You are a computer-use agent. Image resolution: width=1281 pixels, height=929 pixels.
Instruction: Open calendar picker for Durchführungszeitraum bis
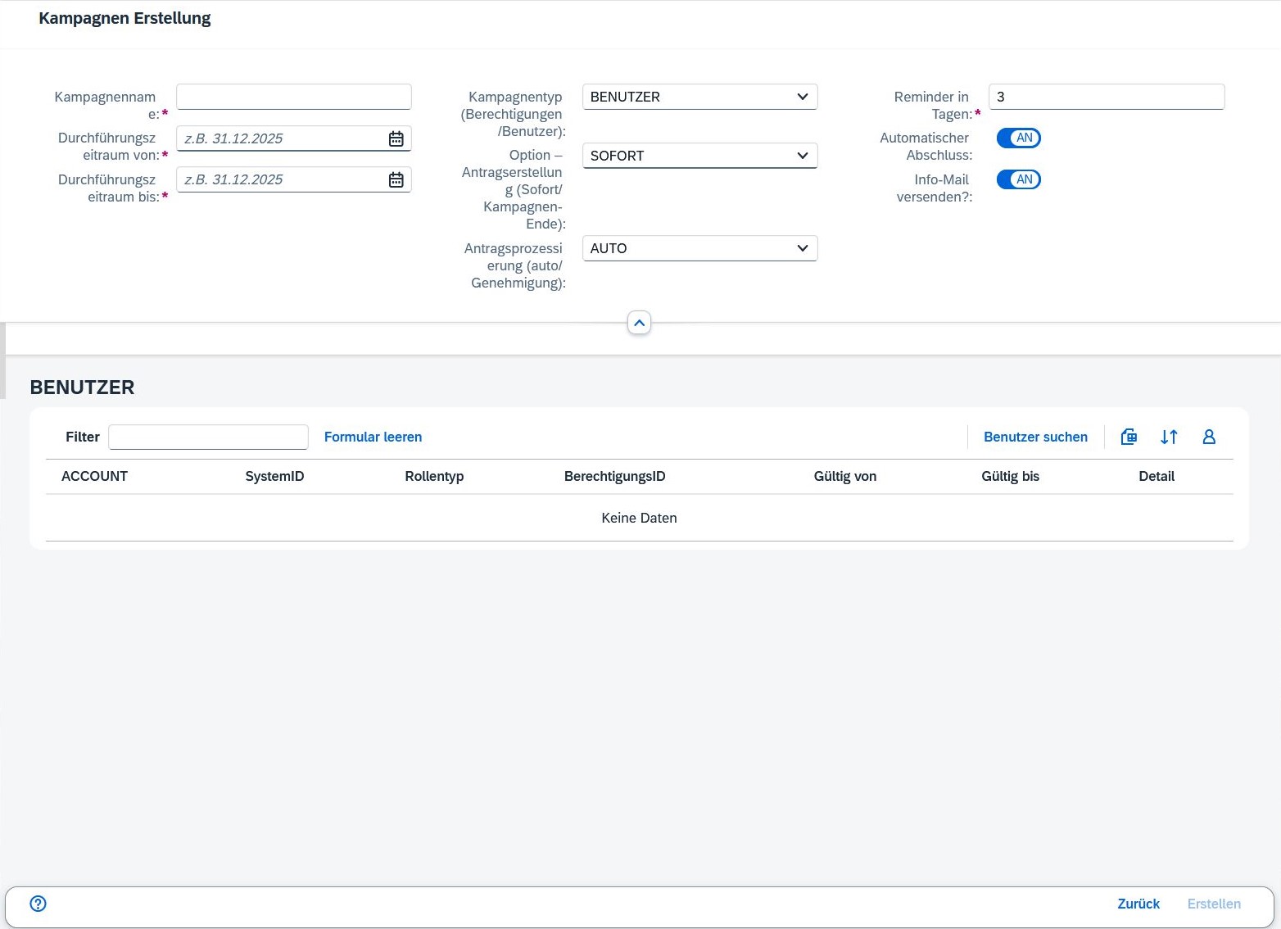point(396,179)
